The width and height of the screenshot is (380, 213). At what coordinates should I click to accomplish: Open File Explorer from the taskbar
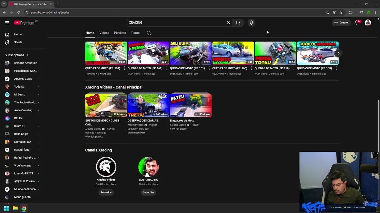click(15, 208)
